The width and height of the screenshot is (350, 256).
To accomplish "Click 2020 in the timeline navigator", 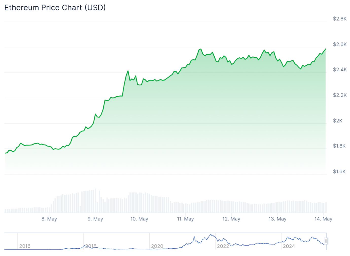I will (x=157, y=246).
